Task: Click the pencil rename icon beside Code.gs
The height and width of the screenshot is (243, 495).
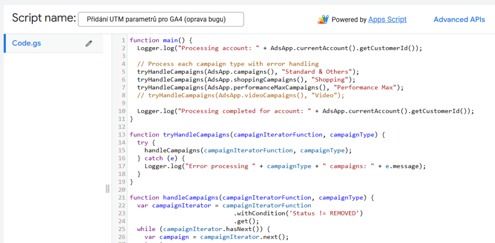Action: pyautogui.click(x=89, y=43)
